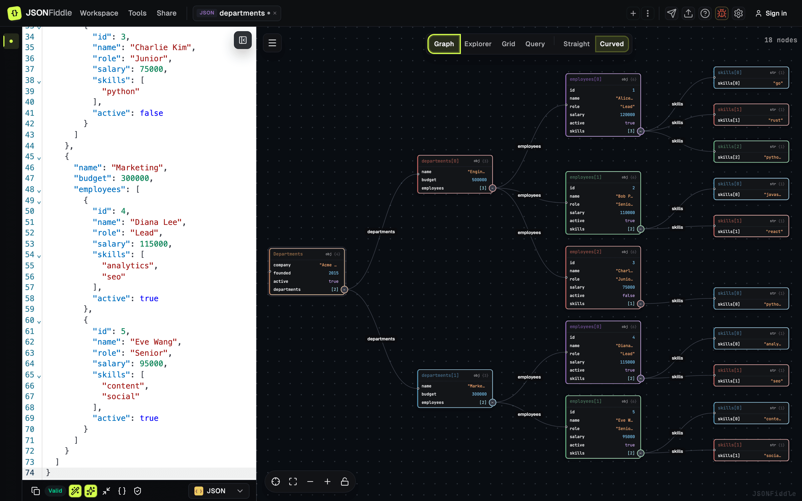Collapse the editor panel icon
The height and width of the screenshot is (501, 802).
click(x=243, y=40)
